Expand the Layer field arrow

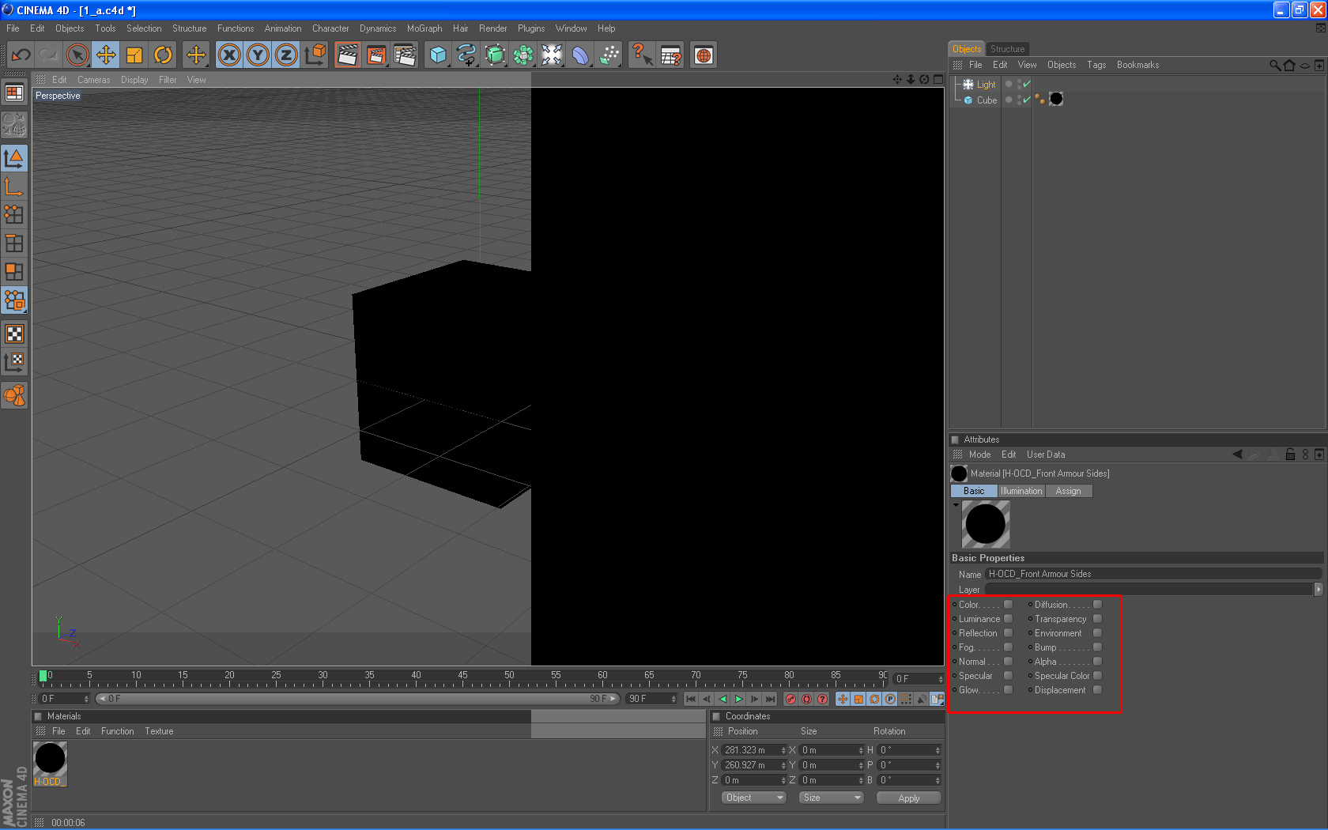click(1318, 589)
